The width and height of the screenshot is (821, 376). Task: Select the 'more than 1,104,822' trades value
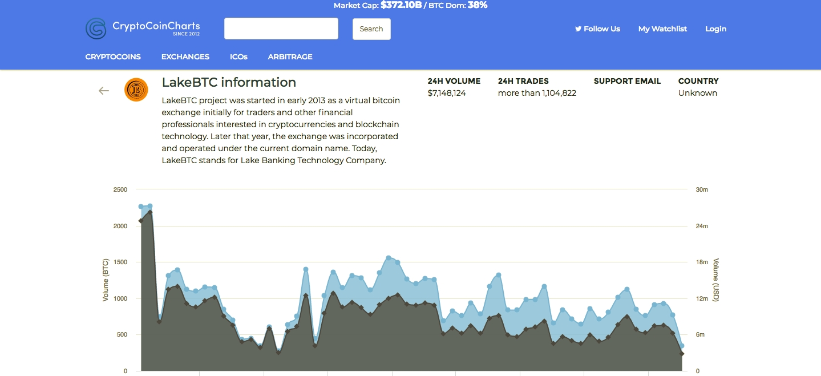[537, 93]
